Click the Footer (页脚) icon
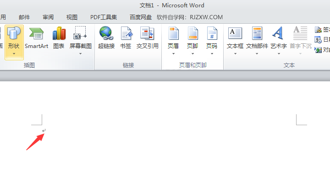Viewport: 330px width, 175px height. click(x=192, y=33)
